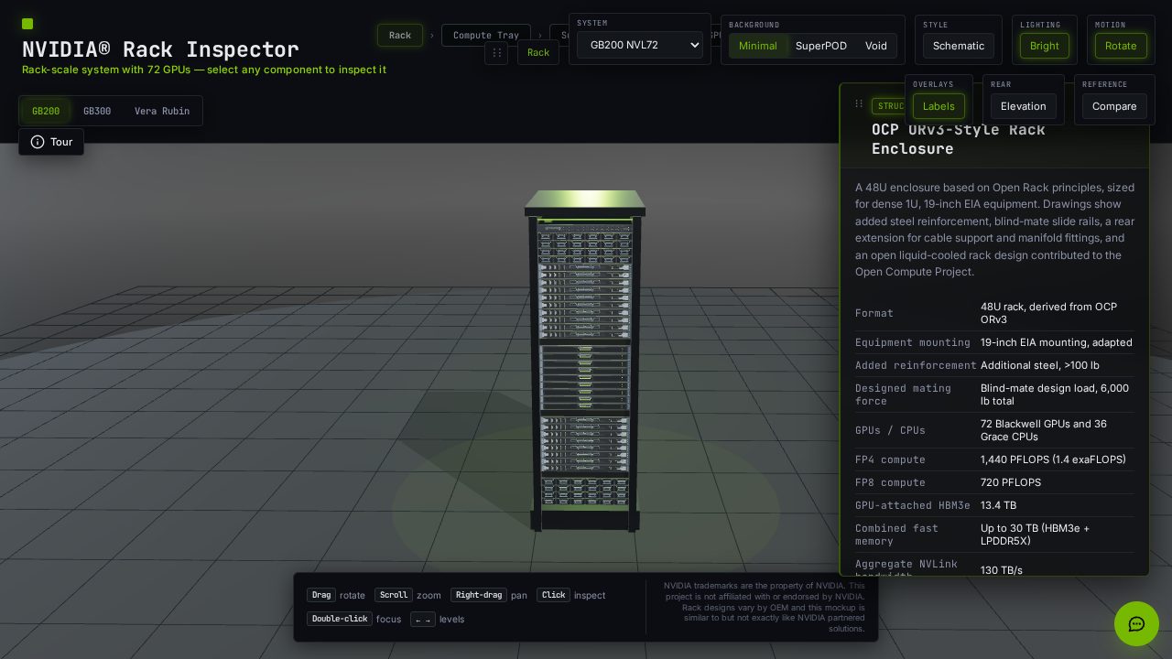This screenshot has height=659, width=1172.
Task: Open the Vera Rubin tab
Action: (162, 111)
